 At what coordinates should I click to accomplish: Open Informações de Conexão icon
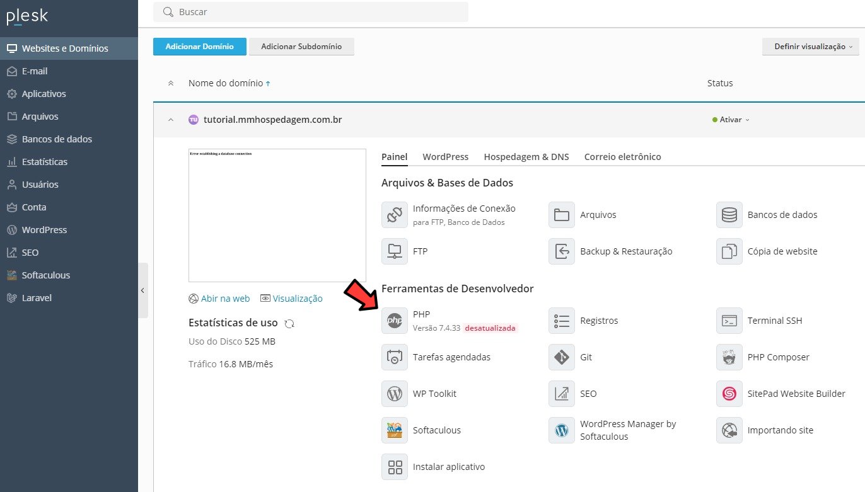click(395, 215)
